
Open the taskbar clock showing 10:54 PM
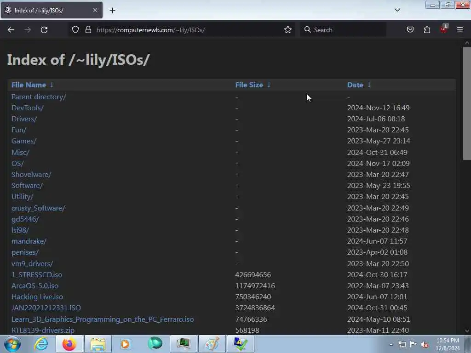448,344
